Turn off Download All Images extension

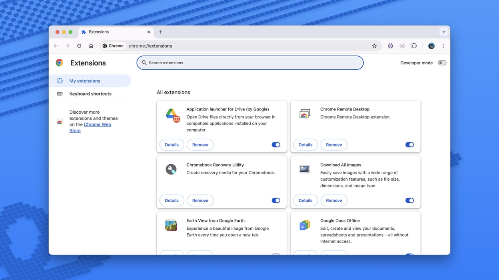pos(409,201)
